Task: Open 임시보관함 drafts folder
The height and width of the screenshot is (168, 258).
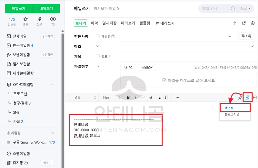Action: click(18, 64)
